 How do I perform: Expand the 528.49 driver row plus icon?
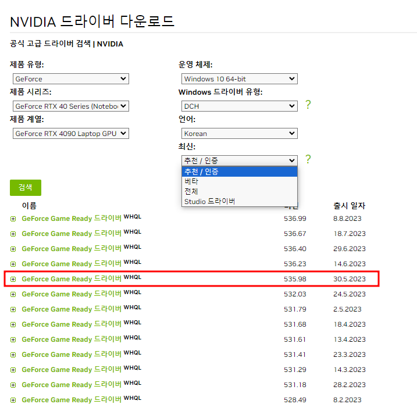pos(13,400)
